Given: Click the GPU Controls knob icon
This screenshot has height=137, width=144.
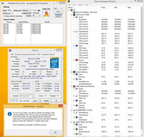Looking at the screenshot, I should point(77,105).
